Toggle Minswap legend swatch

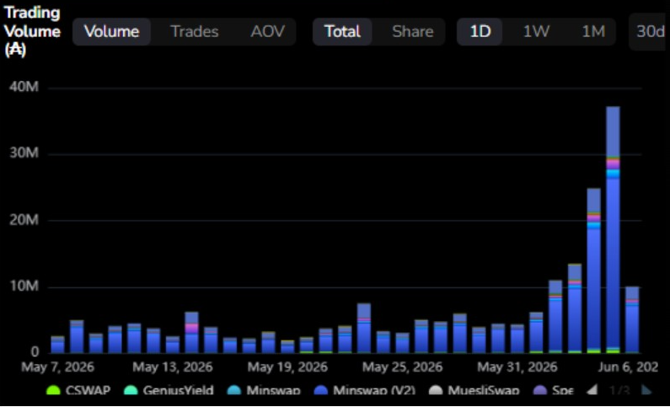click(234, 390)
